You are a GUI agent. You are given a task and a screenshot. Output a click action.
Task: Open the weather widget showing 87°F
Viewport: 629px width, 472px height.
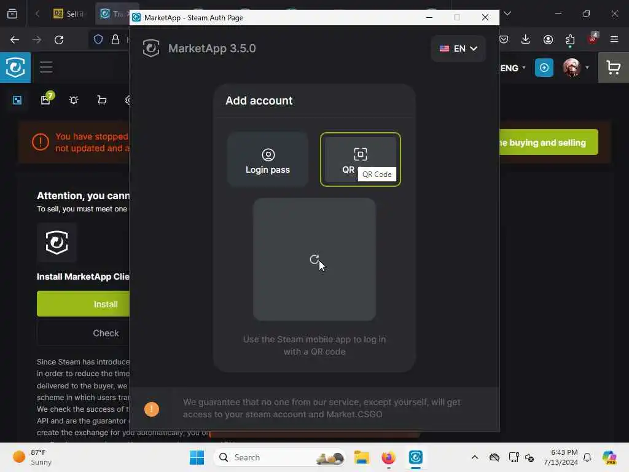coord(32,457)
